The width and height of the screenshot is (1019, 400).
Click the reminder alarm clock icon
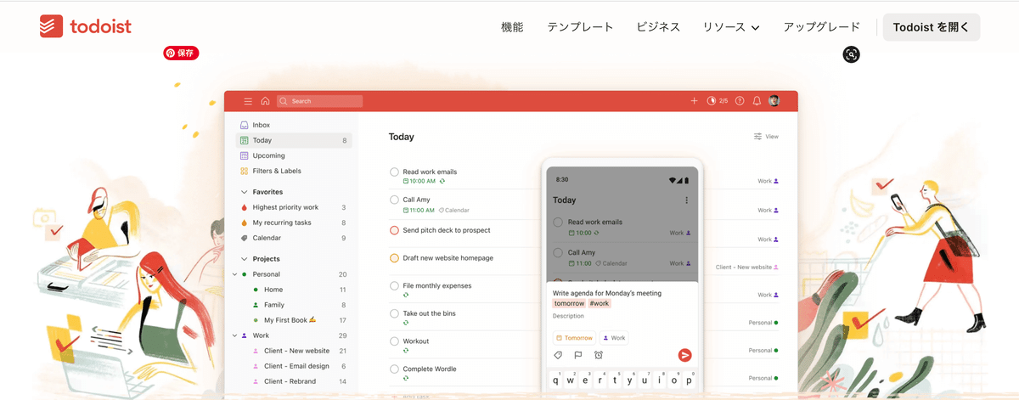(x=599, y=355)
